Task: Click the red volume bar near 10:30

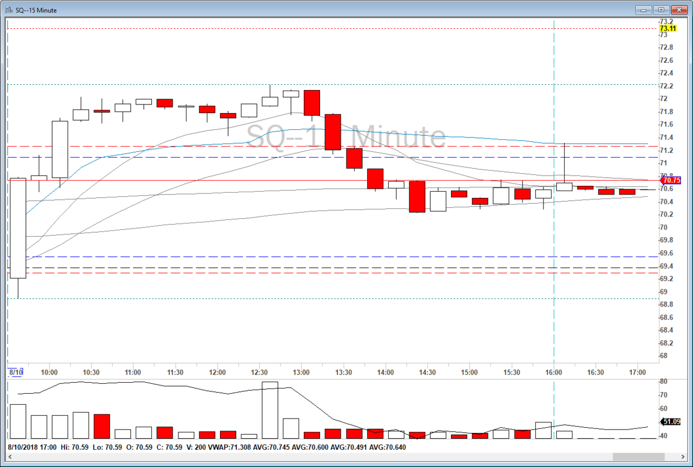Action: pyautogui.click(x=102, y=426)
